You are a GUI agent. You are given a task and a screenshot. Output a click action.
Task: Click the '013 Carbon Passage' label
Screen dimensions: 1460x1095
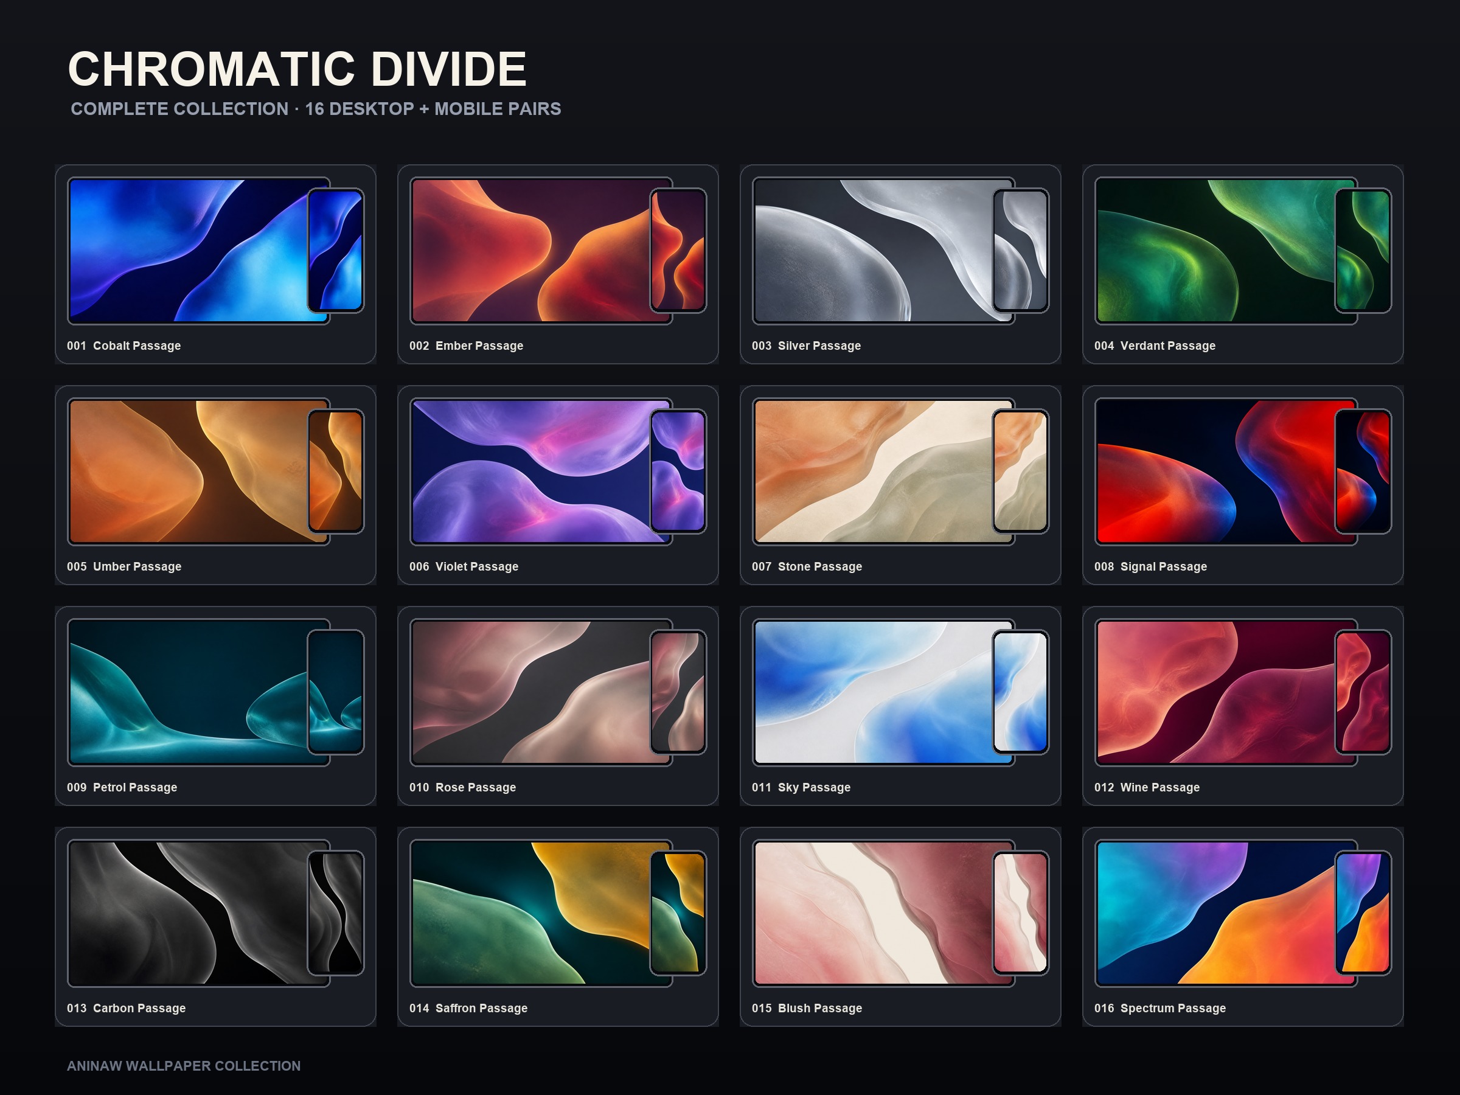(126, 1008)
